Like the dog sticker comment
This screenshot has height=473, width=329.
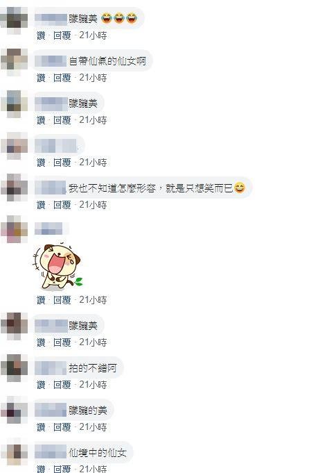click(x=41, y=300)
